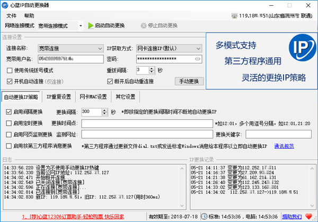Focus the 监测网址 input field

pos(147,135)
